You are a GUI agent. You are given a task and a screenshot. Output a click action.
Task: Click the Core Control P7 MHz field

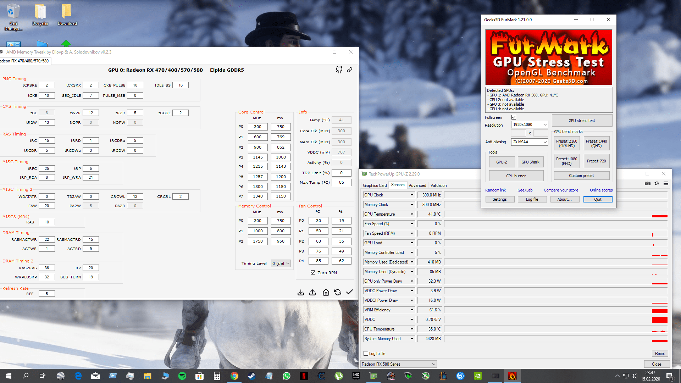click(x=258, y=196)
